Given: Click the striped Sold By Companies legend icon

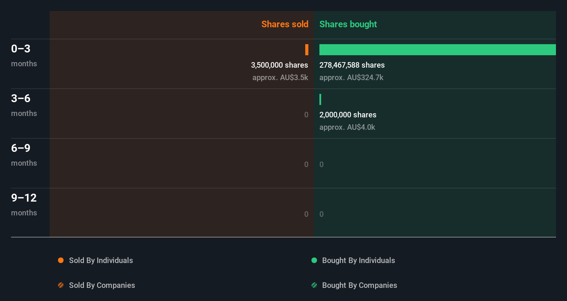Looking at the screenshot, I should tap(61, 285).
